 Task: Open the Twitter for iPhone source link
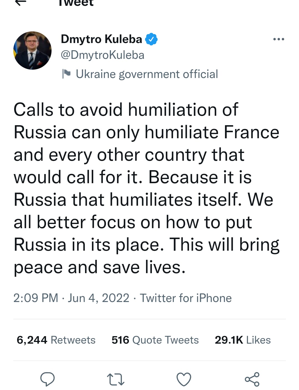coord(186,298)
